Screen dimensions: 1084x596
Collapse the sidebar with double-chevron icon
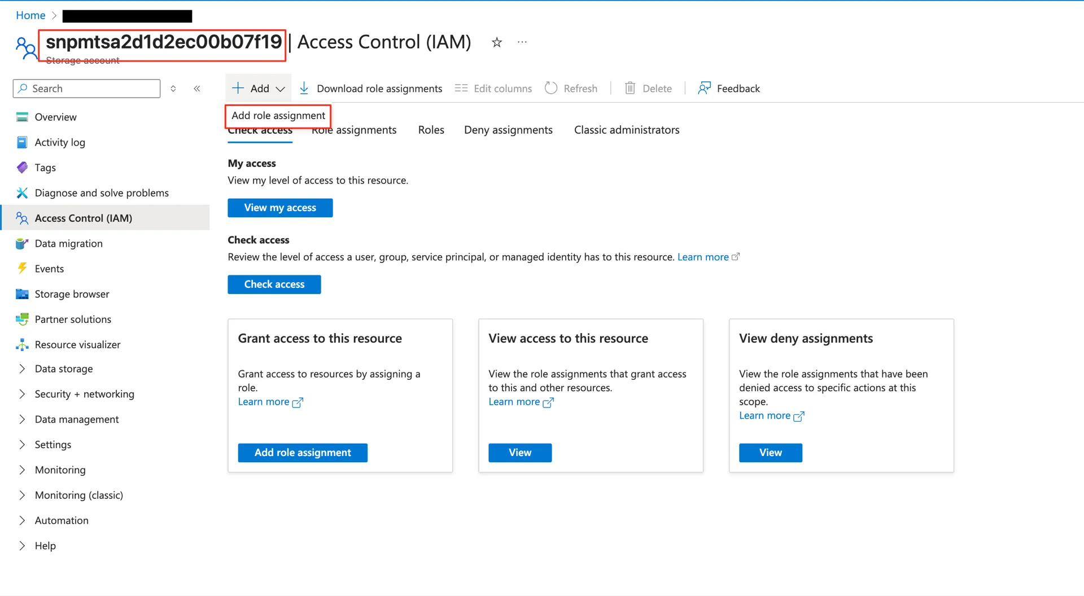pos(197,89)
